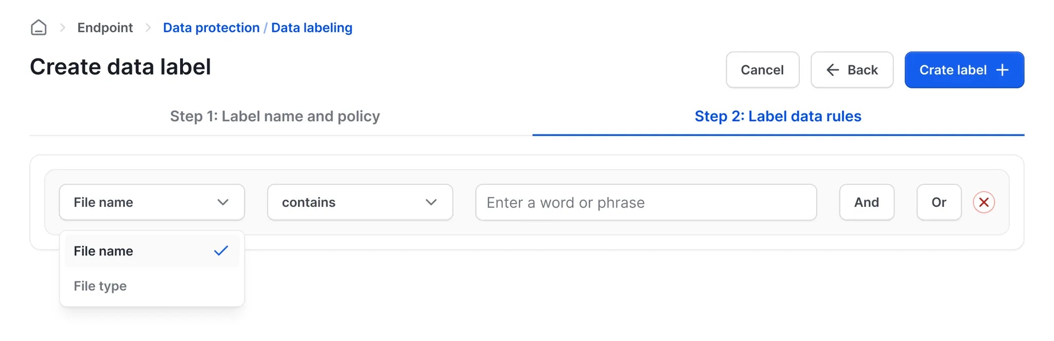Toggle the Or operator for the rule

click(x=938, y=202)
